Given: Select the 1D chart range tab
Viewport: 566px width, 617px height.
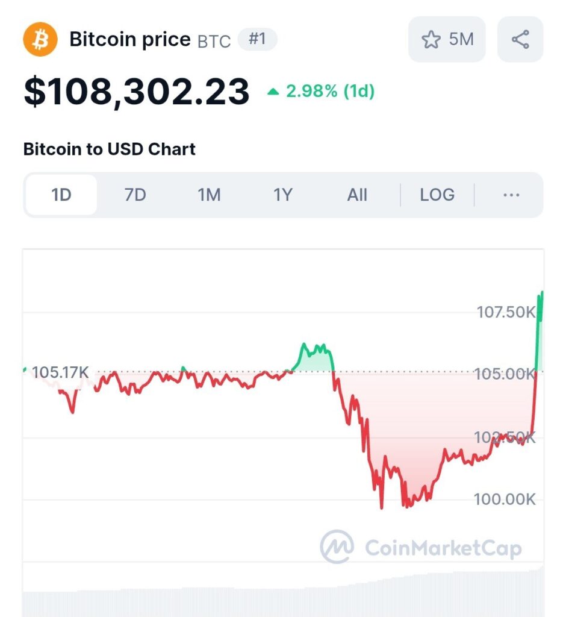Looking at the screenshot, I should tap(61, 195).
